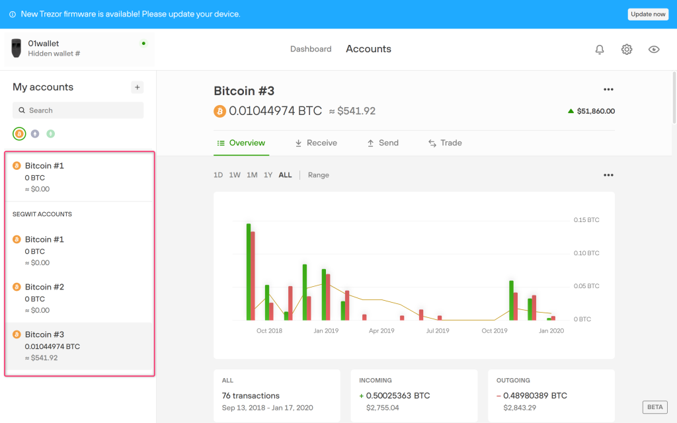Image resolution: width=677 pixels, height=423 pixels.
Task: Click the 76 transactions summary card
Action: (x=277, y=395)
